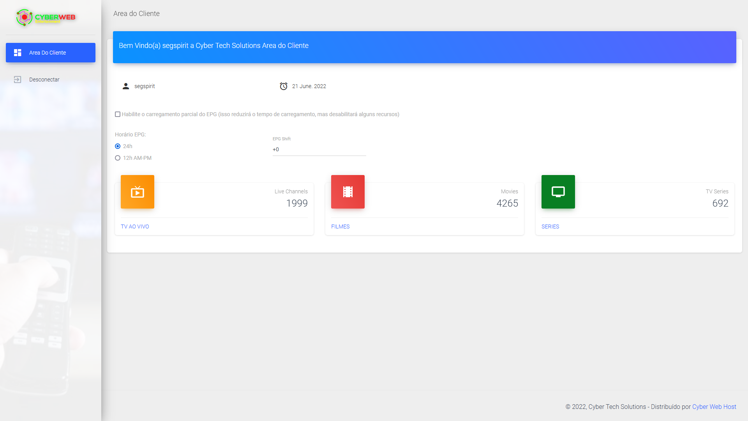Open the EPG Shift dropdown field
Viewport: 748px width, 421px height.
tap(319, 149)
